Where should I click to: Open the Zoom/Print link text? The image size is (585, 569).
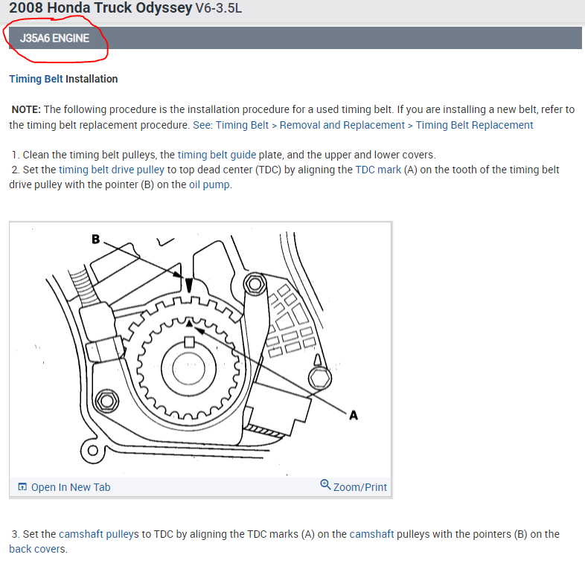point(360,487)
